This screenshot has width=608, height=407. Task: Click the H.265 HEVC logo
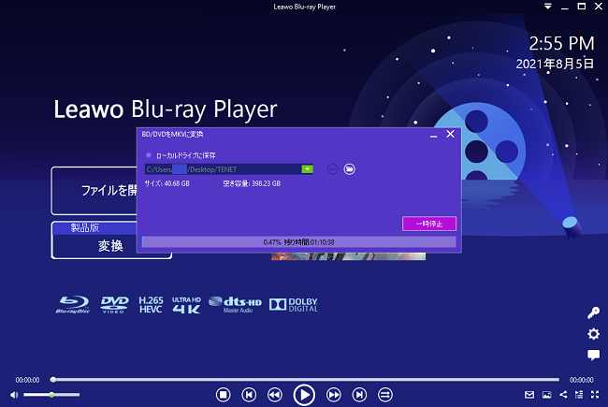pyautogui.click(x=151, y=305)
